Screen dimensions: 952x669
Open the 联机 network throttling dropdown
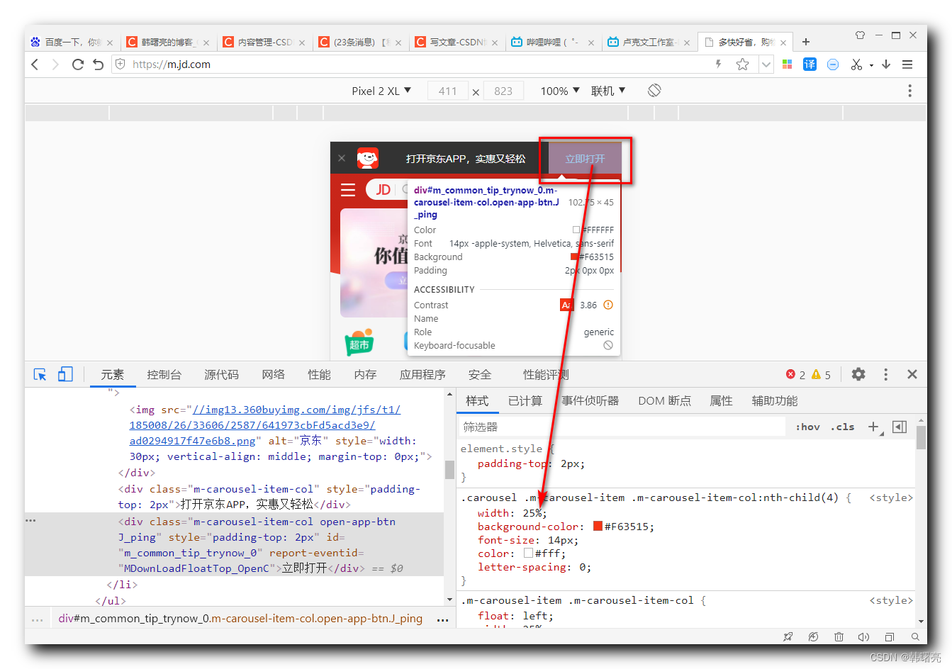pyautogui.click(x=608, y=91)
